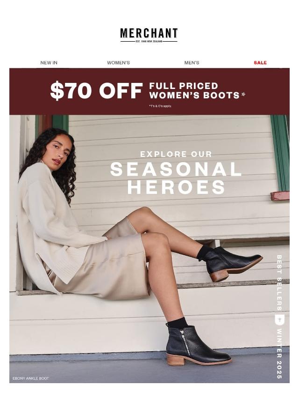Click the Explore Our text
Screen dimensions: 299x400
click(176, 154)
